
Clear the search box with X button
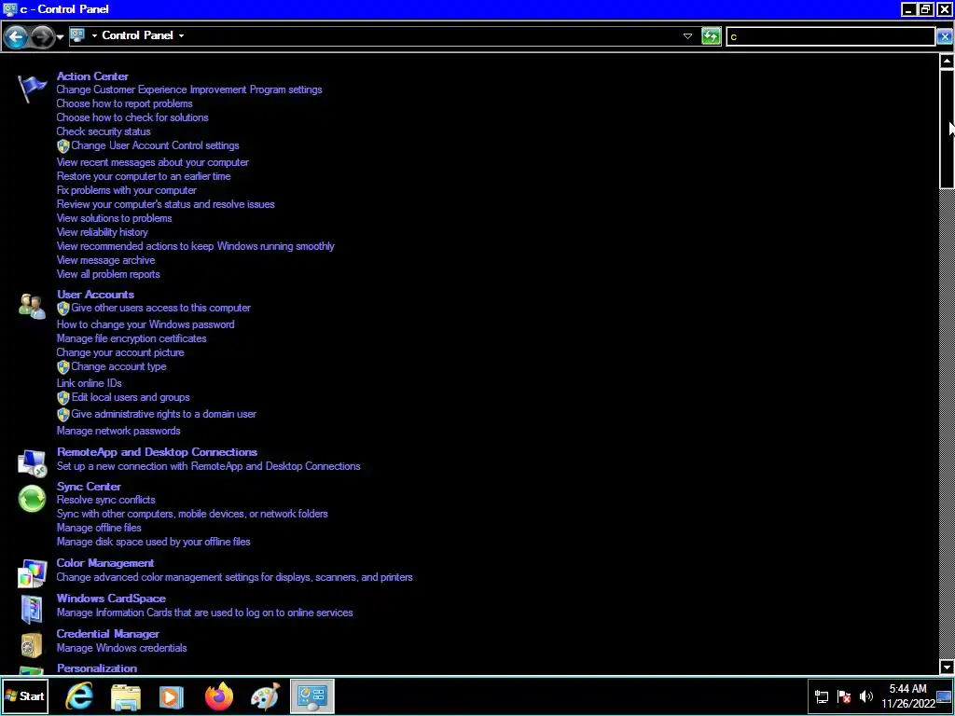944,36
